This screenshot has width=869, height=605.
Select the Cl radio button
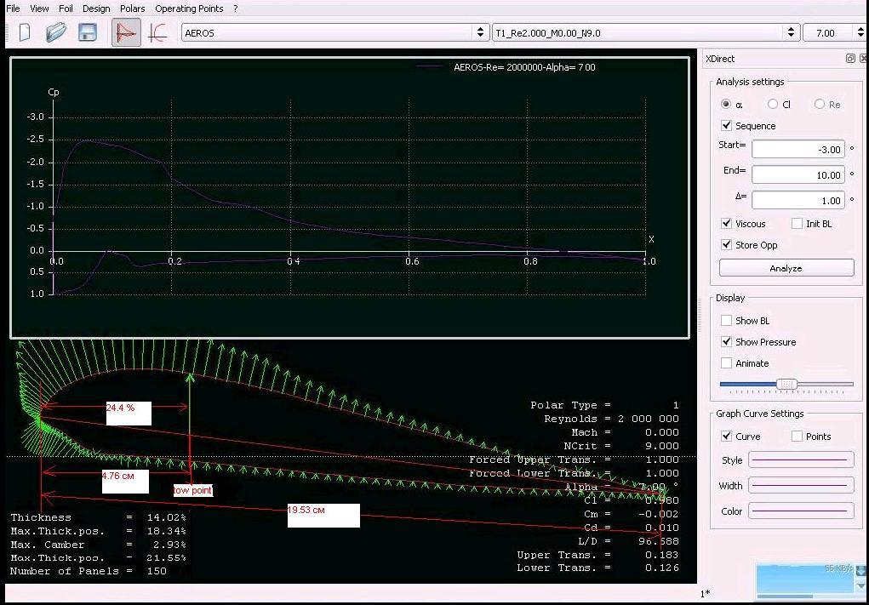point(773,105)
